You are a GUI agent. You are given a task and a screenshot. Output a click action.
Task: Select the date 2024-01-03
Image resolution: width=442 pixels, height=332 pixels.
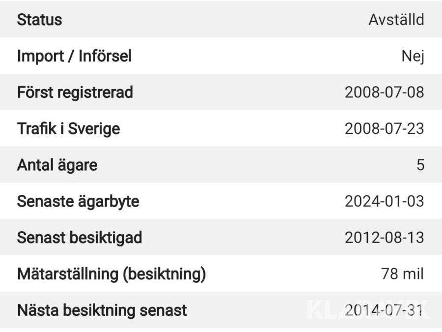coord(384,202)
